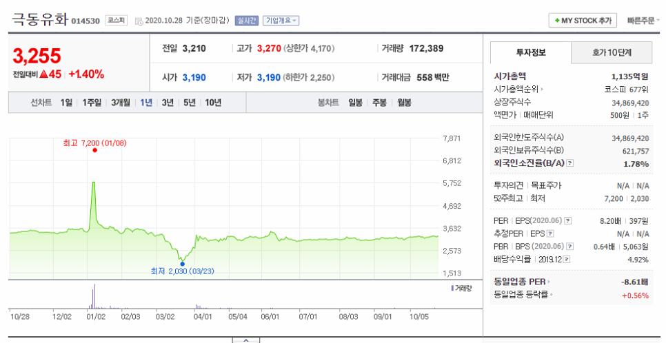Show the 일봉 candlestick chart

(x=355, y=103)
